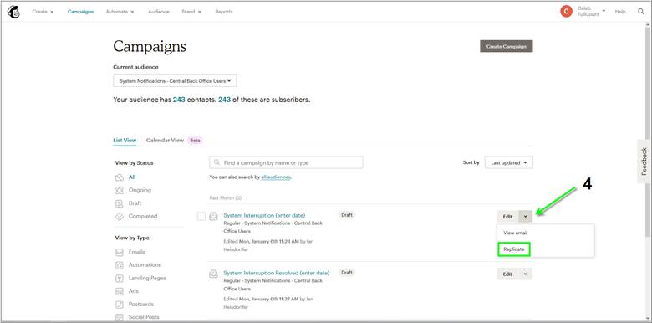Go to Reports in top navigation
The height and width of the screenshot is (323, 652).
tap(224, 12)
